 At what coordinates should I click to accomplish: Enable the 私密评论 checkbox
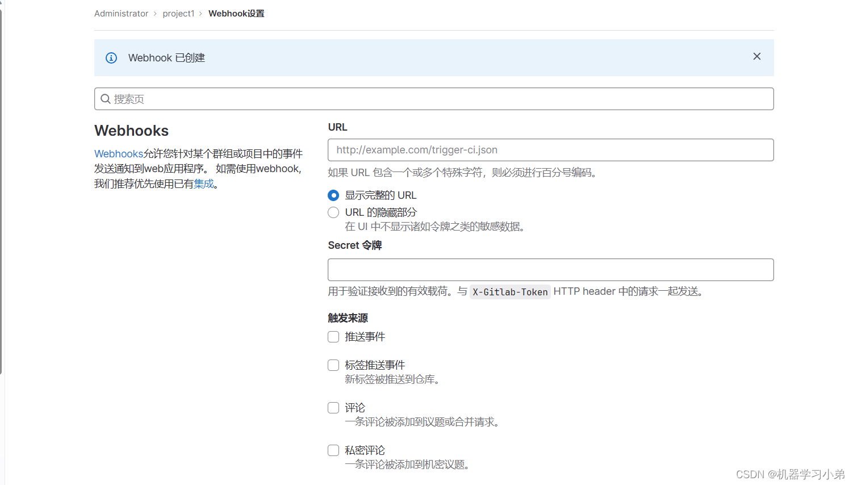pyautogui.click(x=333, y=450)
